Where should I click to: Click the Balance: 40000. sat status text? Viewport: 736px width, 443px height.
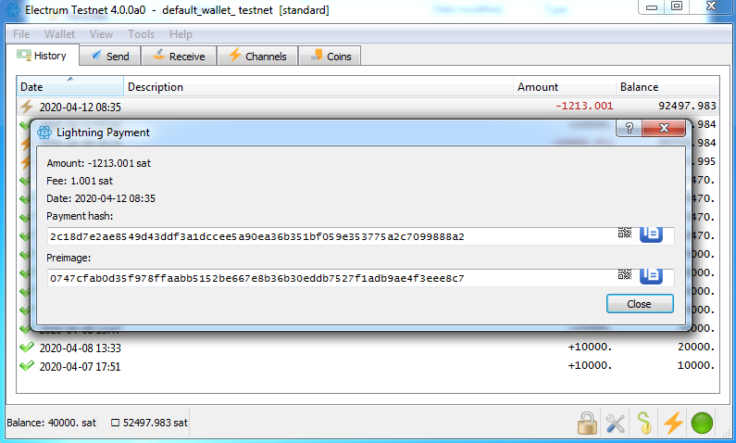tap(51, 423)
